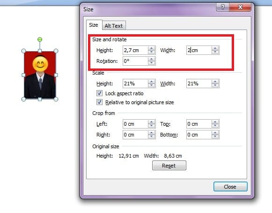Increase Rotation with the up spinner arrow
The width and height of the screenshot is (272, 213).
151,59
